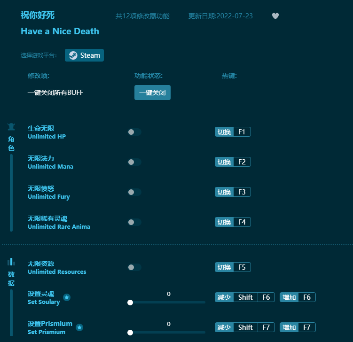The image size is (353, 342).
Task: Select the Steam platform button
Action: tap(84, 55)
